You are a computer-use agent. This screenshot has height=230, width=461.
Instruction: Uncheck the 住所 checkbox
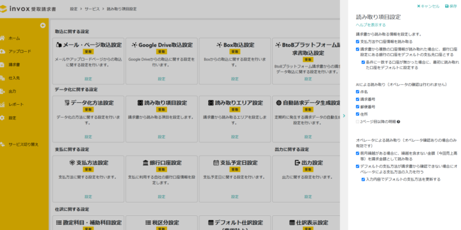pyautogui.click(x=357, y=114)
